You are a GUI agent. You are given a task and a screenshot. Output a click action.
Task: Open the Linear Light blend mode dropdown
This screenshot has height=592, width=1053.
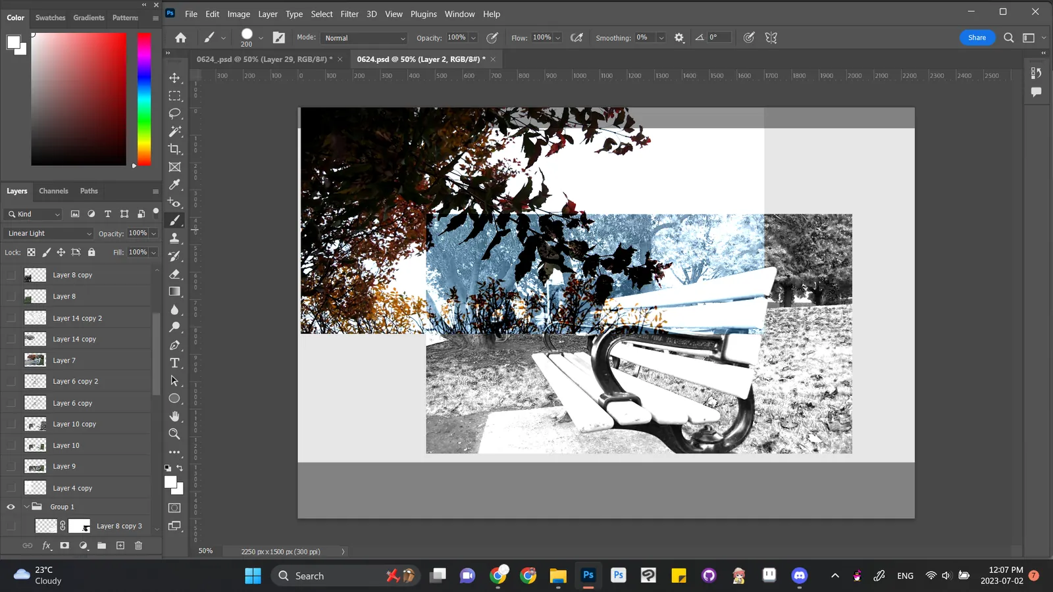tap(49, 234)
